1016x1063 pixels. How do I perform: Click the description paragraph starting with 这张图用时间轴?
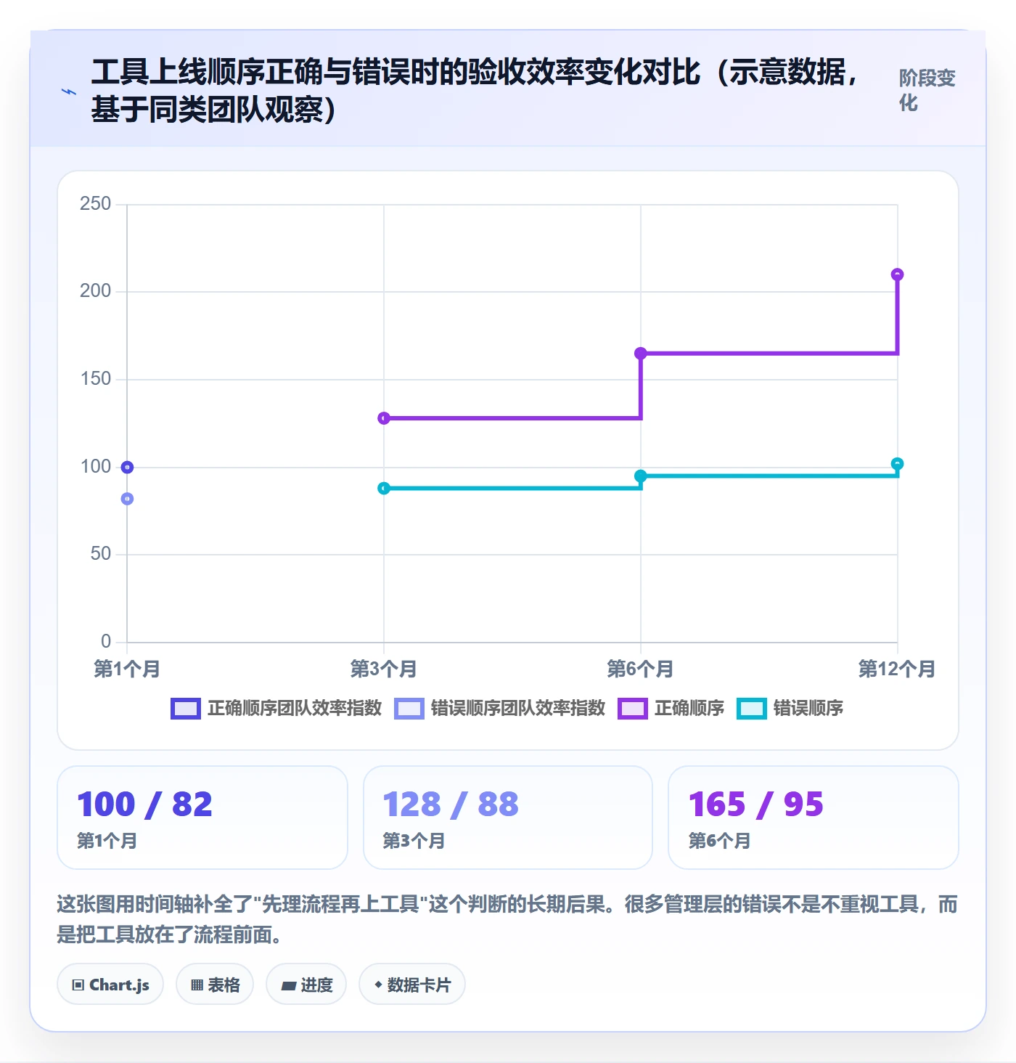click(508, 919)
